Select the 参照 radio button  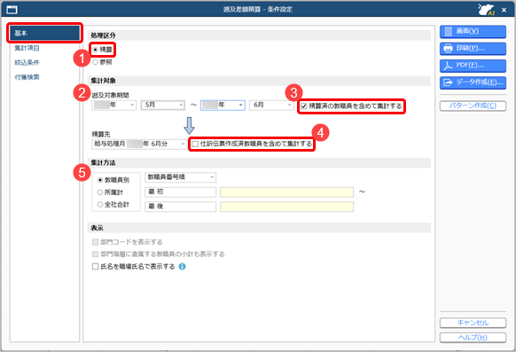(x=96, y=62)
